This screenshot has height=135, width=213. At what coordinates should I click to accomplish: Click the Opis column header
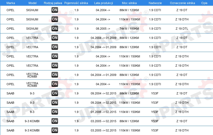204,3
